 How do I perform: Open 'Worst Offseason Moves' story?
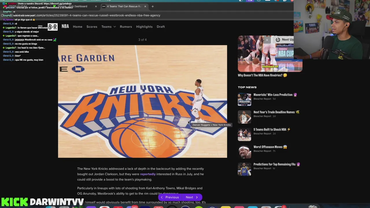point(270,147)
